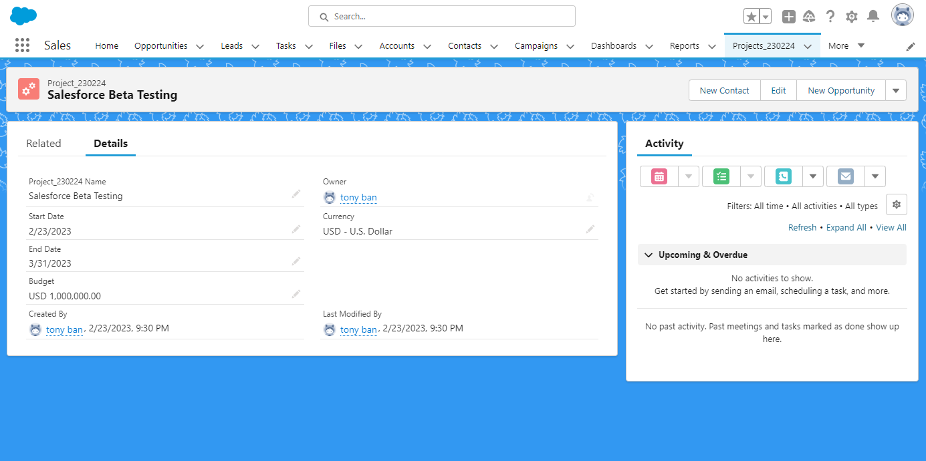This screenshot has width=926, height=461.
Task: Click the New Event calendar icon
Action: click(x=659, y=176)
